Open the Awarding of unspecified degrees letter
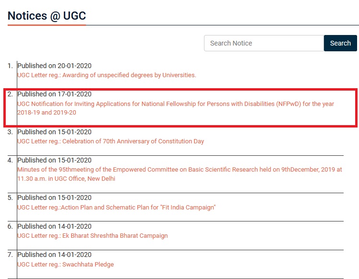 pos(107,75)
